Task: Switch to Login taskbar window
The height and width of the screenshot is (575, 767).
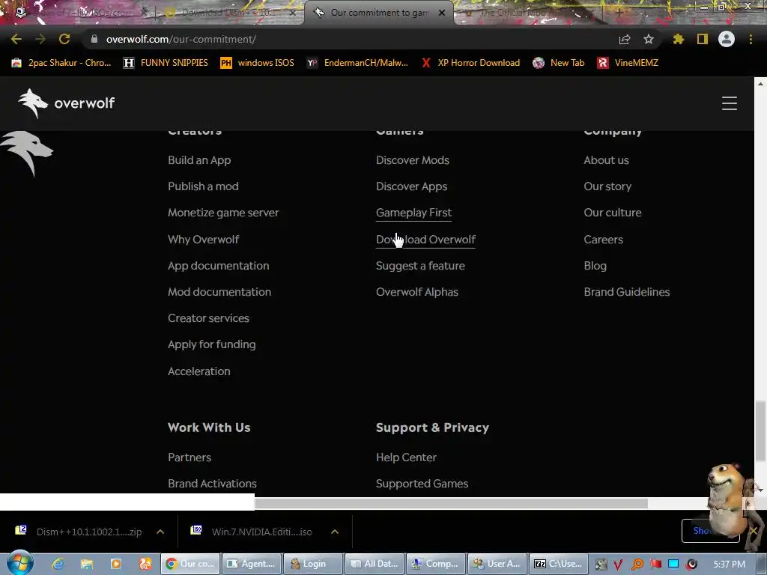Action: pyautogui.click(x=312, y=564)
